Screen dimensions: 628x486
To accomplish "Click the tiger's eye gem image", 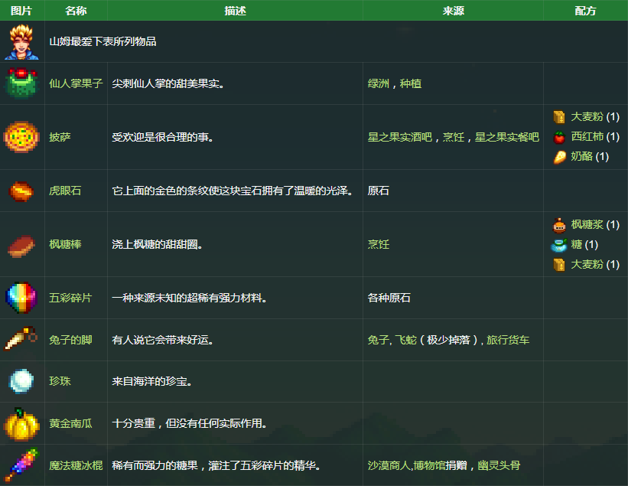I will tap(21, 191).
